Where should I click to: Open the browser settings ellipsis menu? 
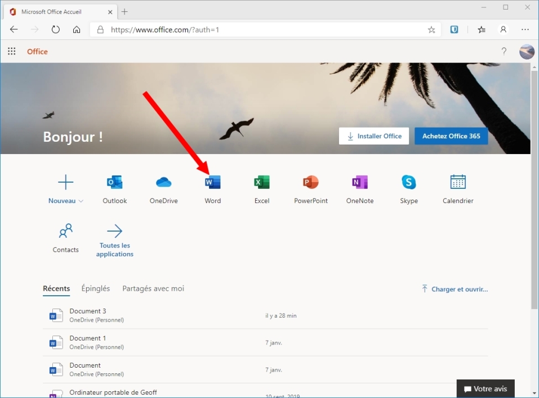pos(525,30)
